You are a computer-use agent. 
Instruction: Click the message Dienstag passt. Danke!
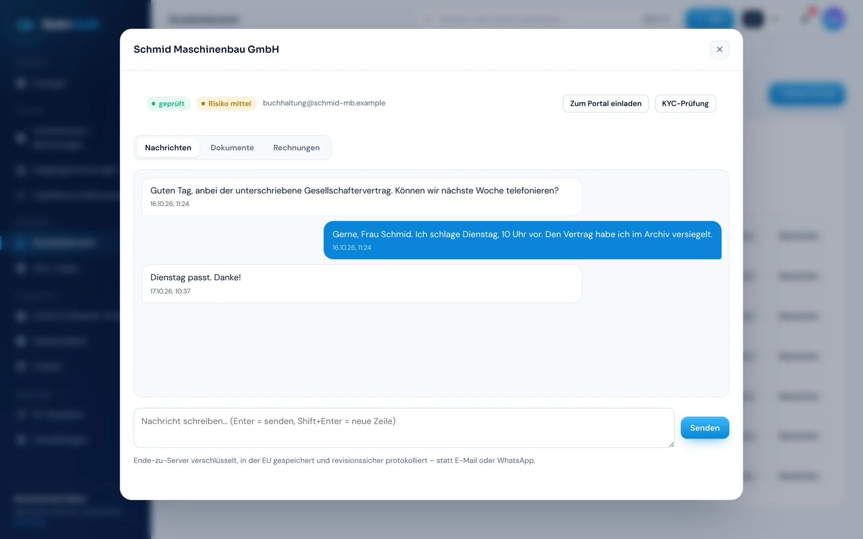pyautogui.click(x=361, y=284)
